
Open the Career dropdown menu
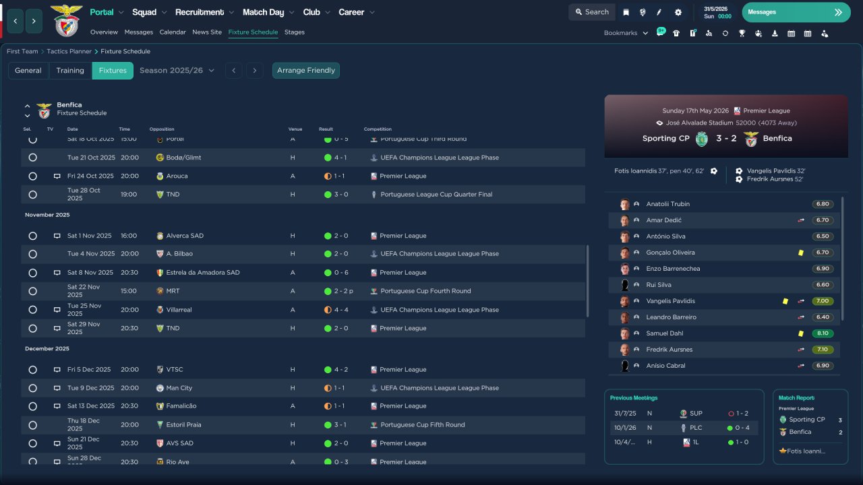pyautogui.click(x=357, y=12)
